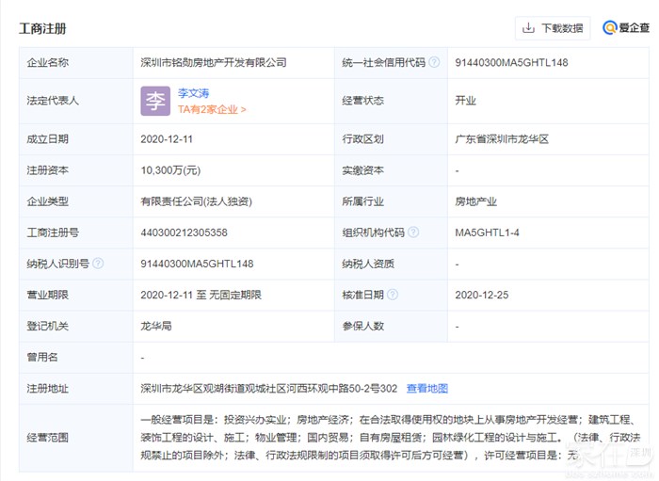The height and width of the screenshot is (481, 659).
Task: Click registration number 440300212305358
Action: pyautogui.click(x=184, y=232)
